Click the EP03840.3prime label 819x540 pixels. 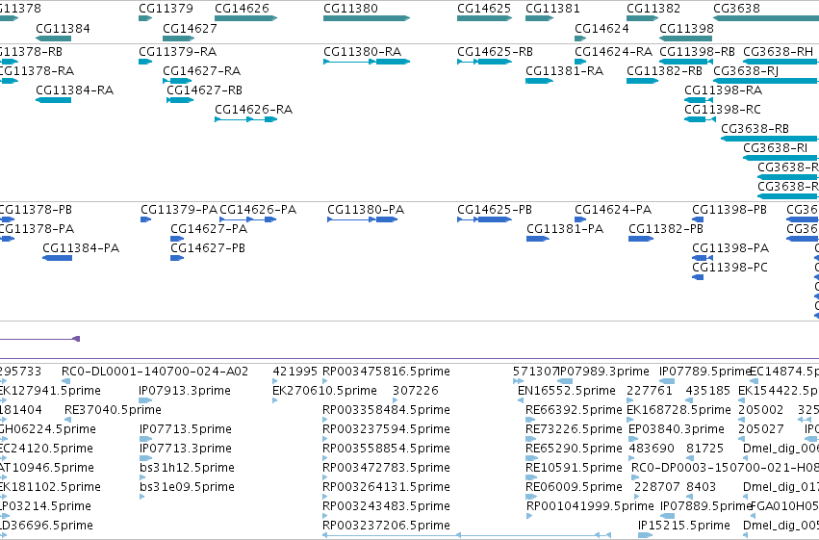[677, 429]
